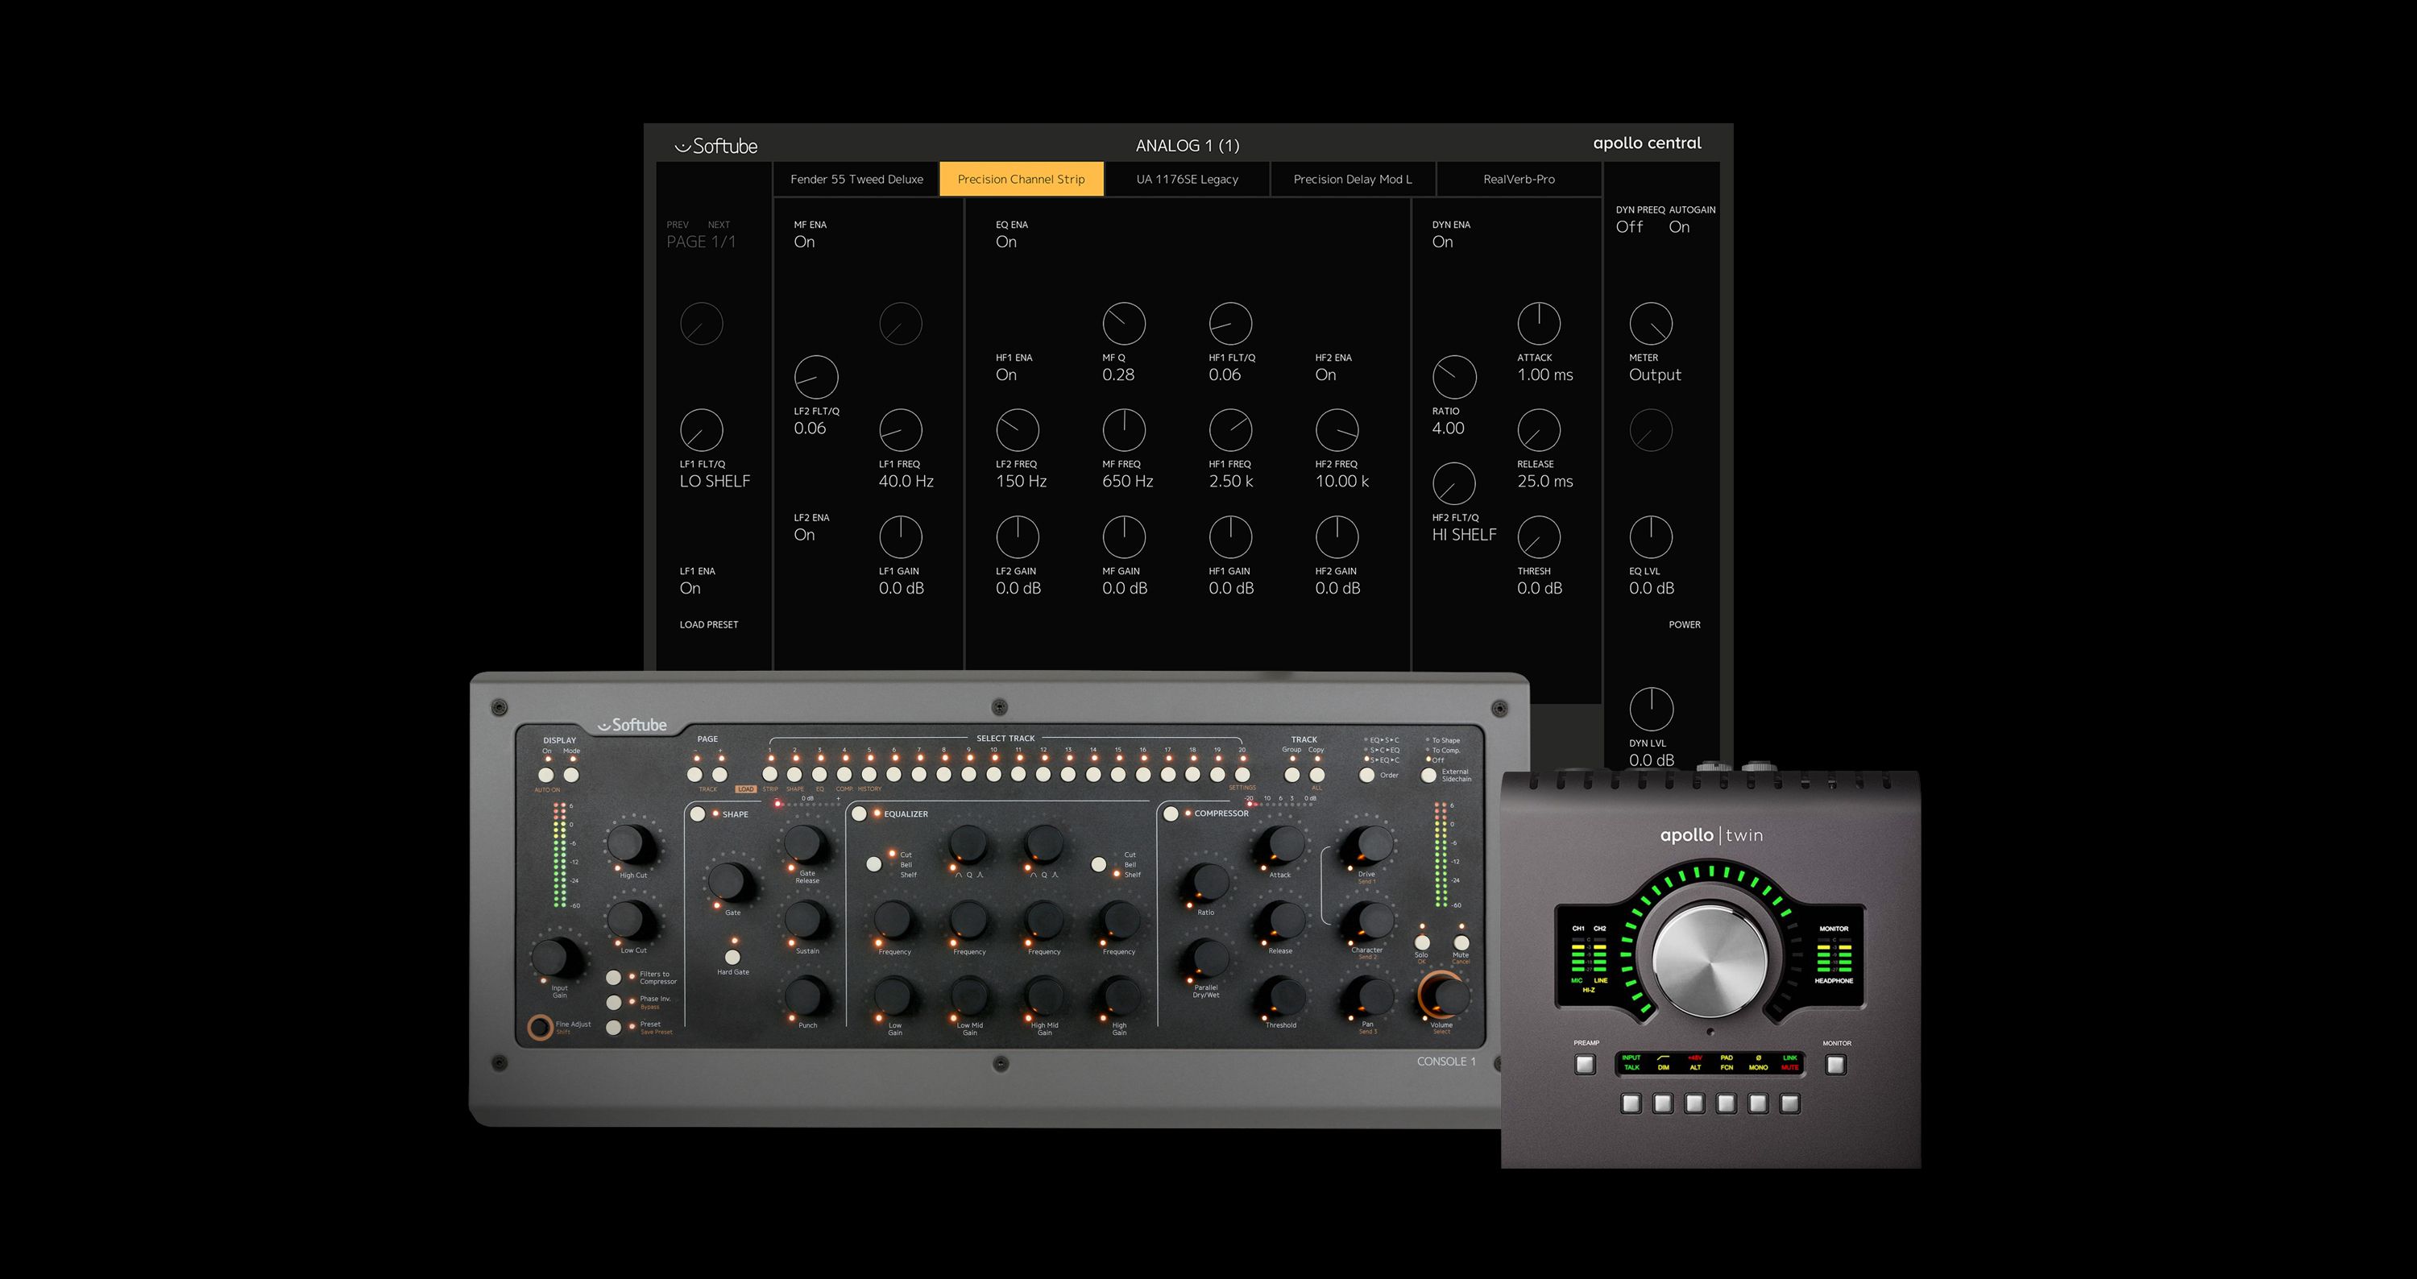The width and height of the screenshot is (2417, 1279).
Task: Toggle DYN ENA On setting
Action: click(1442, 241)
